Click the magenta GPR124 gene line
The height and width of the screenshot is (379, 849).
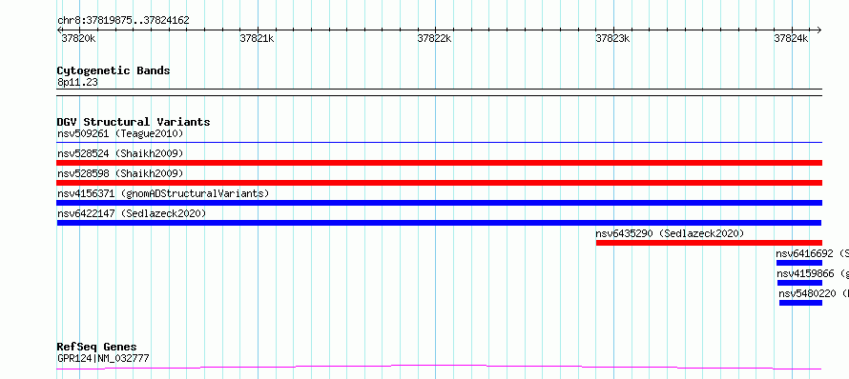click(x=439, y=368)
